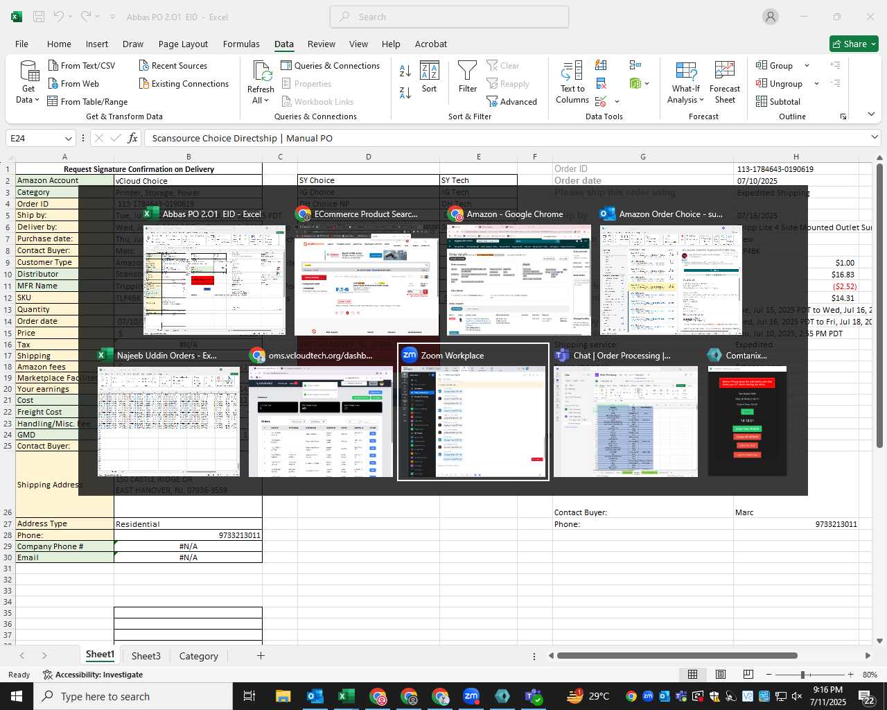Screen dimensions: 887x710
Task: Switch to Amazon Order Choice Outlook thumbnail
Action: coord(671,270)
